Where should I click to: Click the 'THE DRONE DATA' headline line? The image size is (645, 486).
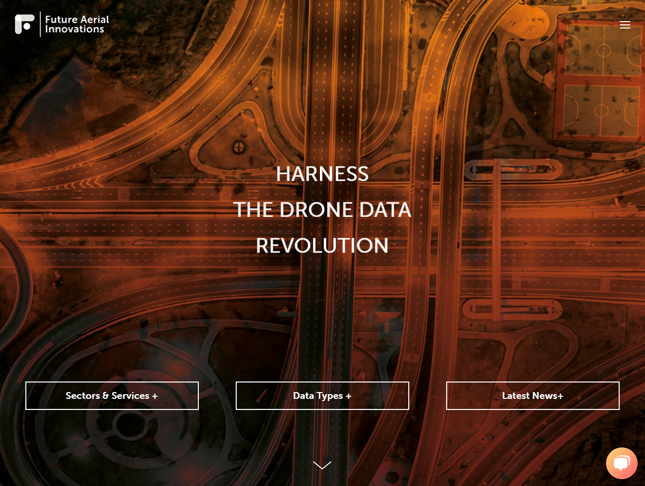coord(322,210)
